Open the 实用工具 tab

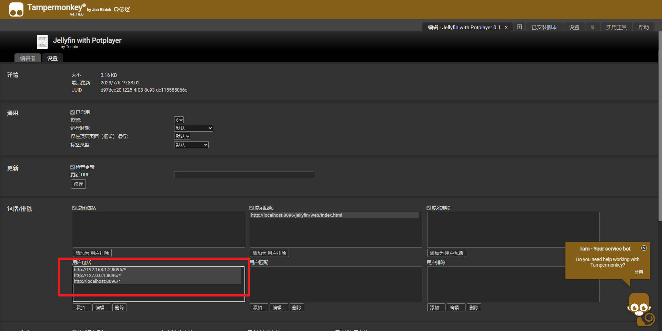pyautogui.click(x=616, y=27)
